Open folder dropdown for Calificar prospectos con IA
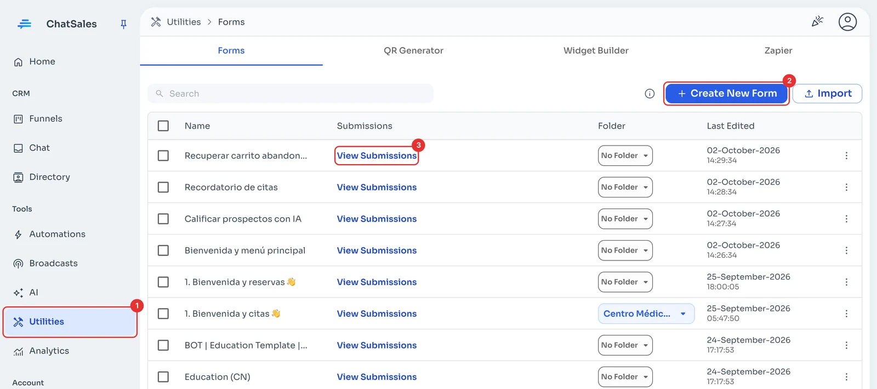The image size is (877, 389). coord(625,219)
